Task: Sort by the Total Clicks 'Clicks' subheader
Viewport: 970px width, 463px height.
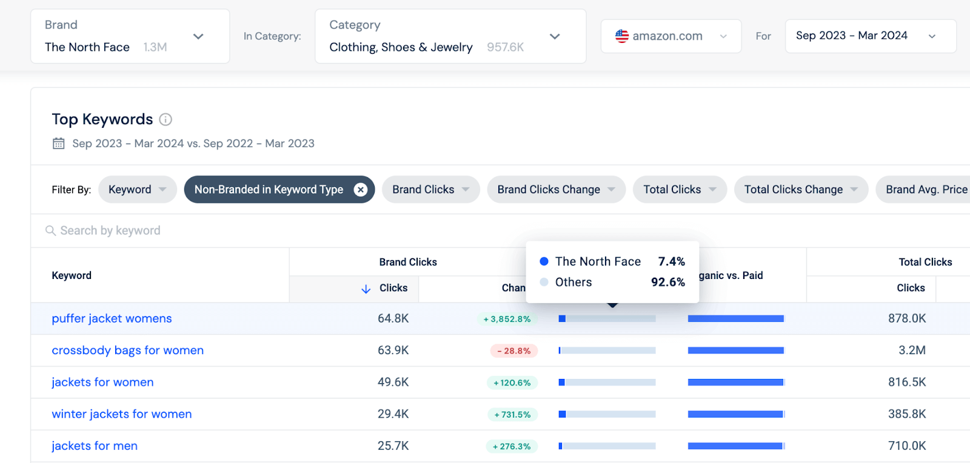Action: [x=911, y=288]
